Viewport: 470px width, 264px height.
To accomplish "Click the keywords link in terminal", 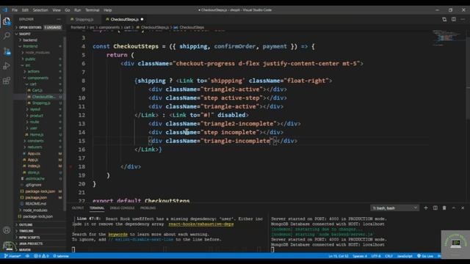I will click(117, 235).
